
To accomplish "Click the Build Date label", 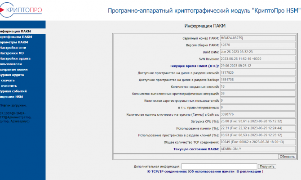I will pos(211,52).
